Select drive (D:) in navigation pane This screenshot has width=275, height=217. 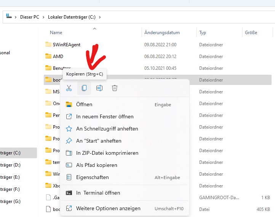18,165
